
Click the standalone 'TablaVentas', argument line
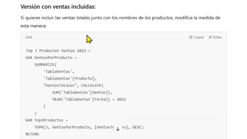[59, 72]
